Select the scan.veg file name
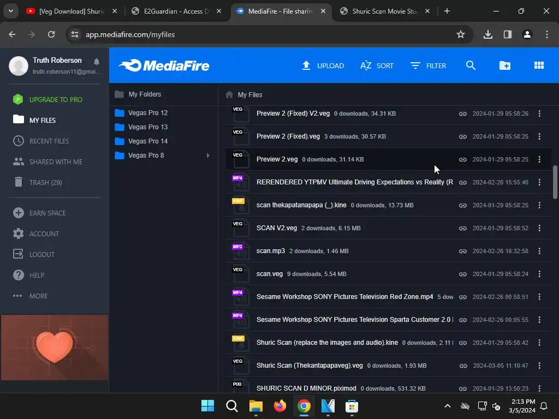 [270, 274]
